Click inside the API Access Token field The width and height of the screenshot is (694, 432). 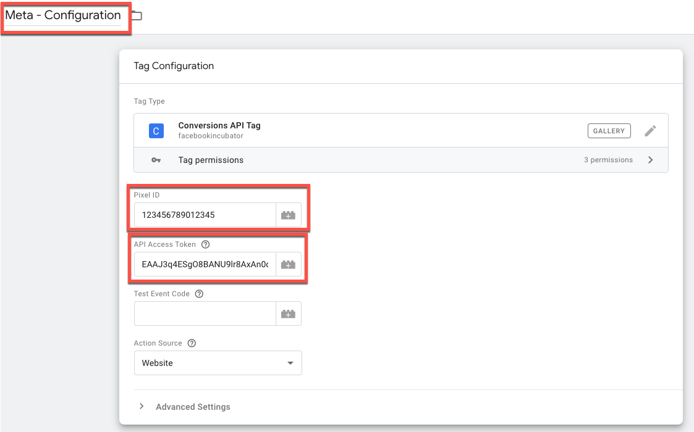click(x=205, y=264)
